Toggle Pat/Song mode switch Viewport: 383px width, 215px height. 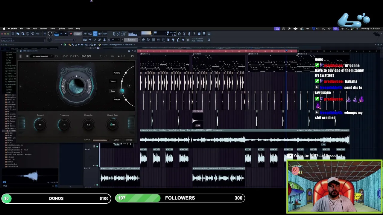56,33
